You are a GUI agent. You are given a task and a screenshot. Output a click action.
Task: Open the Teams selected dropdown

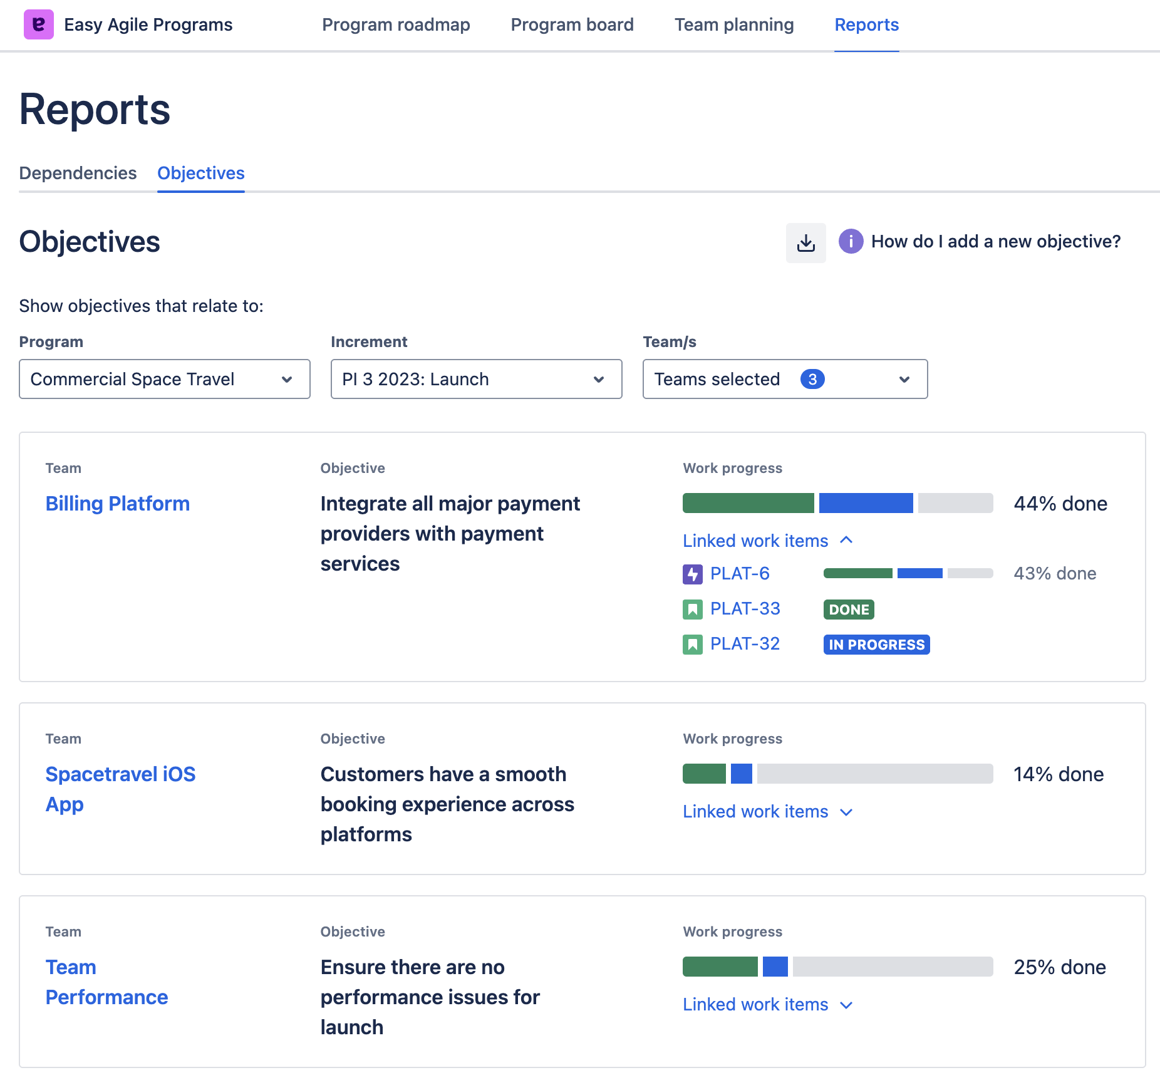784,379
